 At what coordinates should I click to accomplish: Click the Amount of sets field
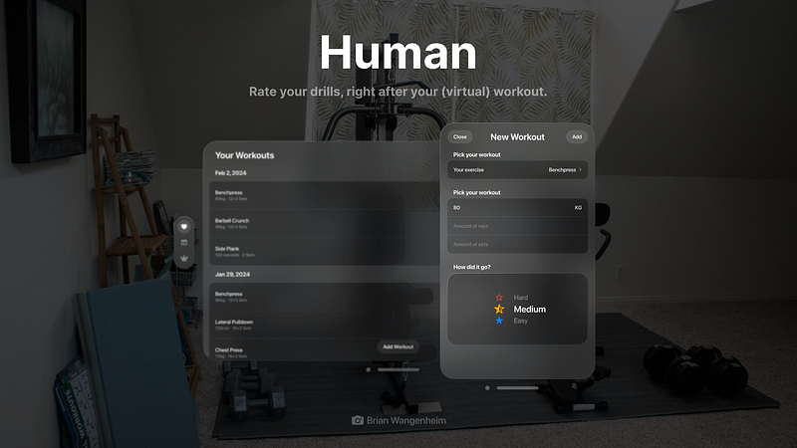click(517, 244)
